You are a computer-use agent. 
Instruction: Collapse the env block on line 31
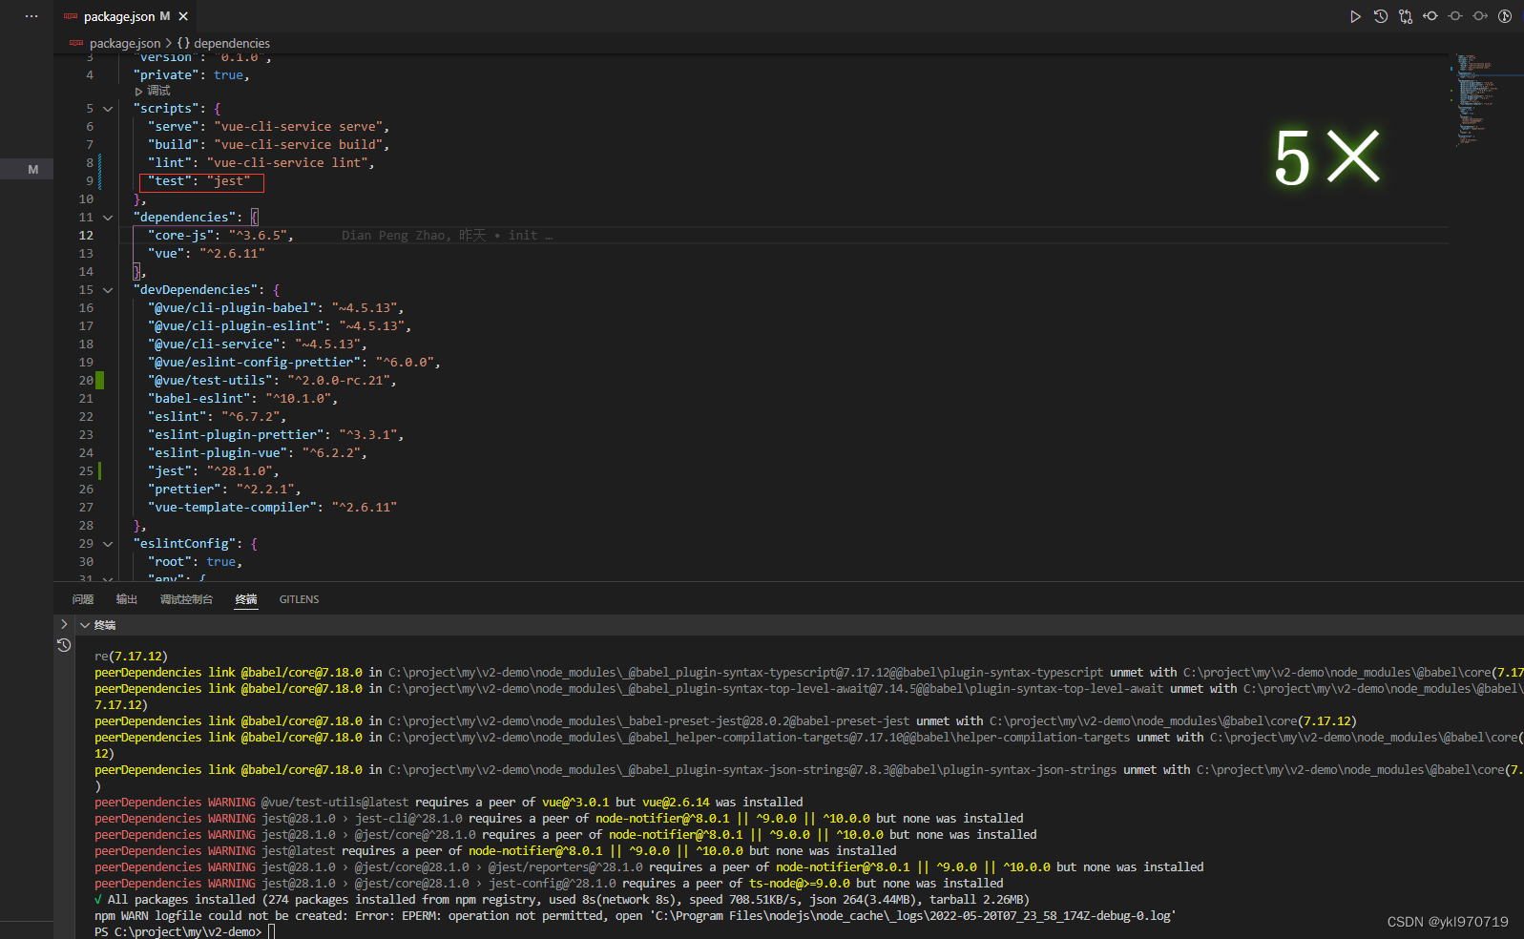tap(108, 578)
